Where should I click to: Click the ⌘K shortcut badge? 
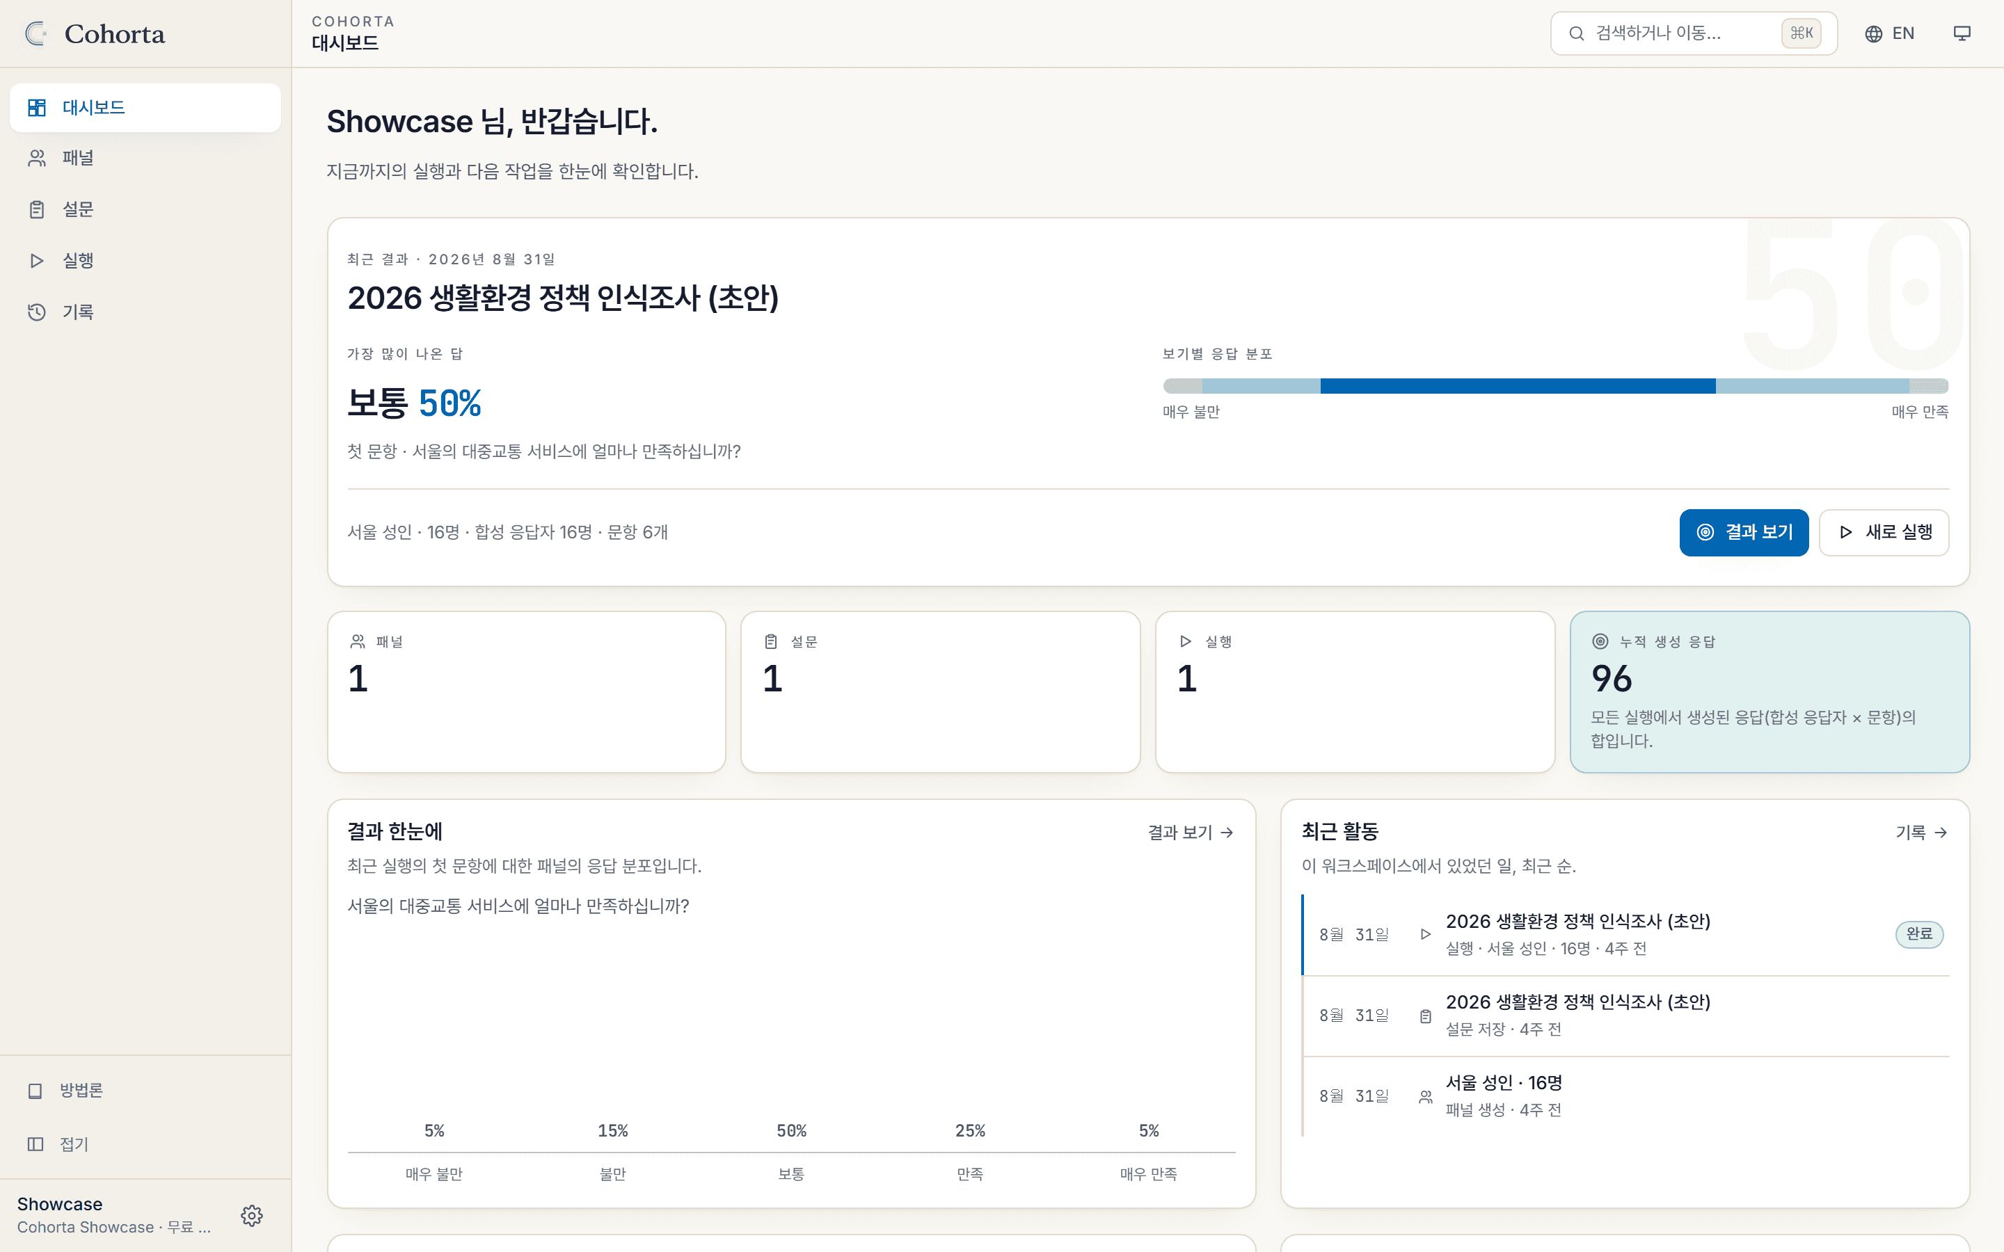tap(1801, 33)
